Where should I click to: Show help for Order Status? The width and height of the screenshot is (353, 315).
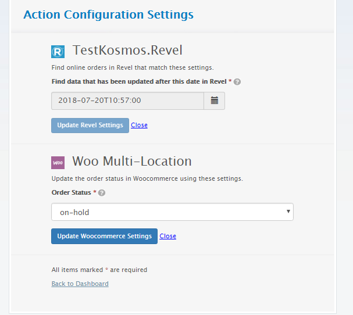coord(102,193)
